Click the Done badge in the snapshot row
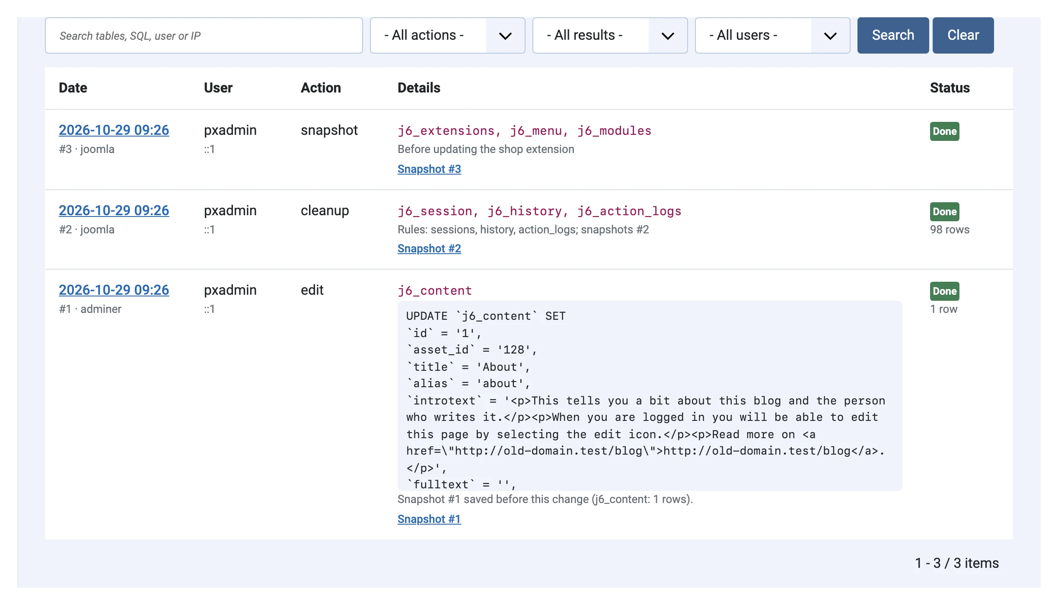Screen dimensions: 1058x605 [945, 131]
